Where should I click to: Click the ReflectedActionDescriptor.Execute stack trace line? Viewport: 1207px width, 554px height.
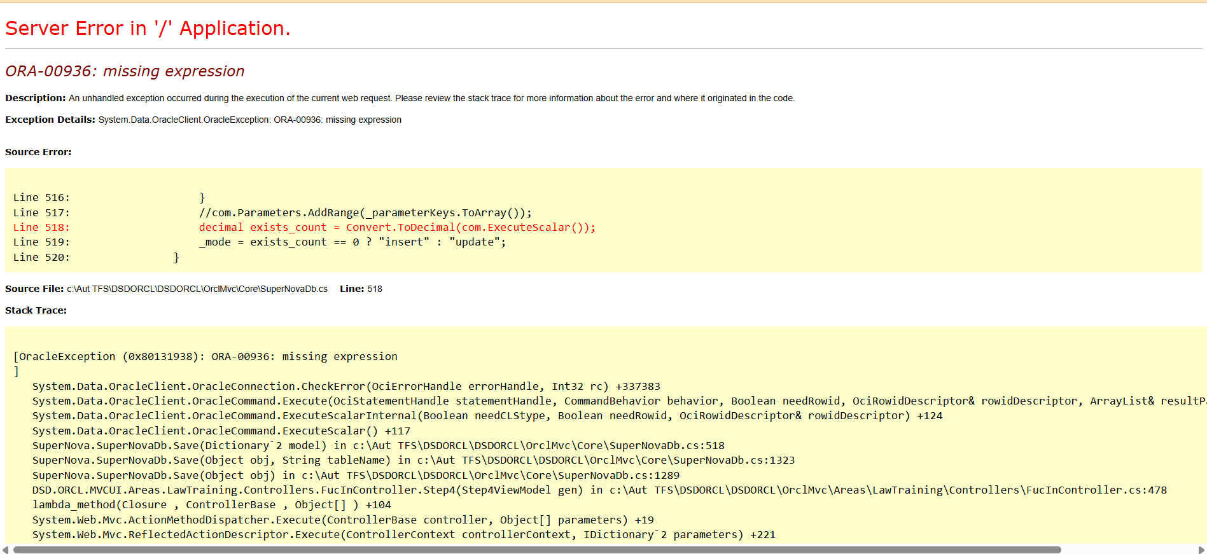[x=403, y=535]
